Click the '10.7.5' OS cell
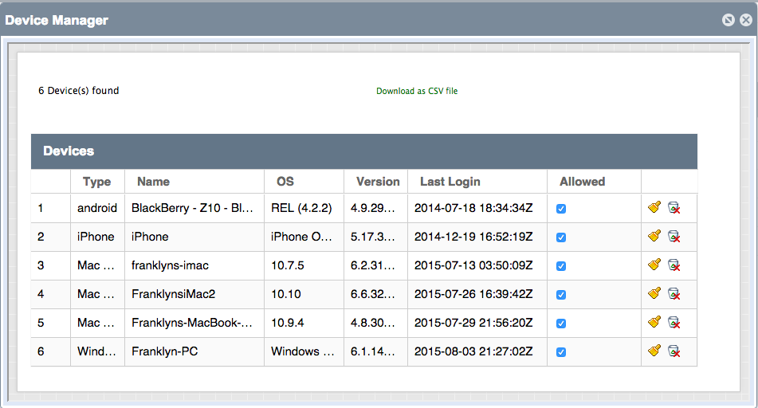The height and width of the screenshot is (408, 758). coord(304,265)
